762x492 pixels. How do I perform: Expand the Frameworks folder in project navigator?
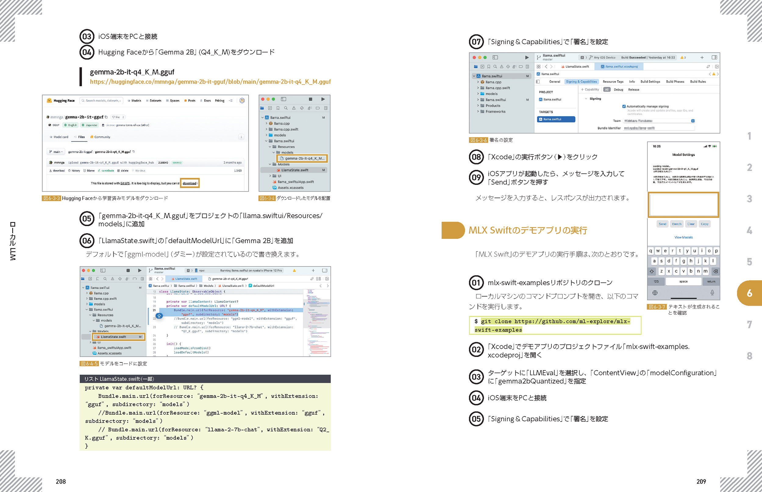coord(478,112)
